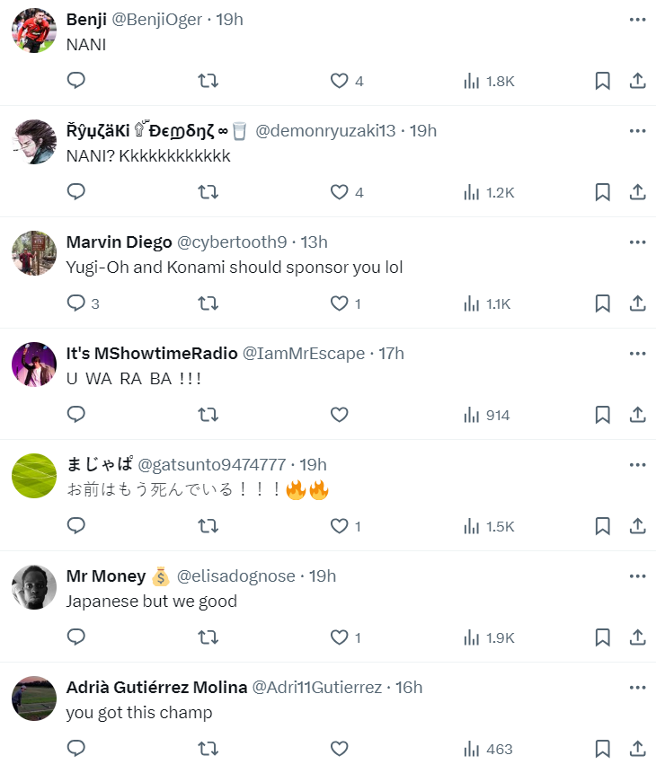The width and height of the screenshot is (656, 773).
Task: Open more options for Benji's tweet
Action: (637, 20)
